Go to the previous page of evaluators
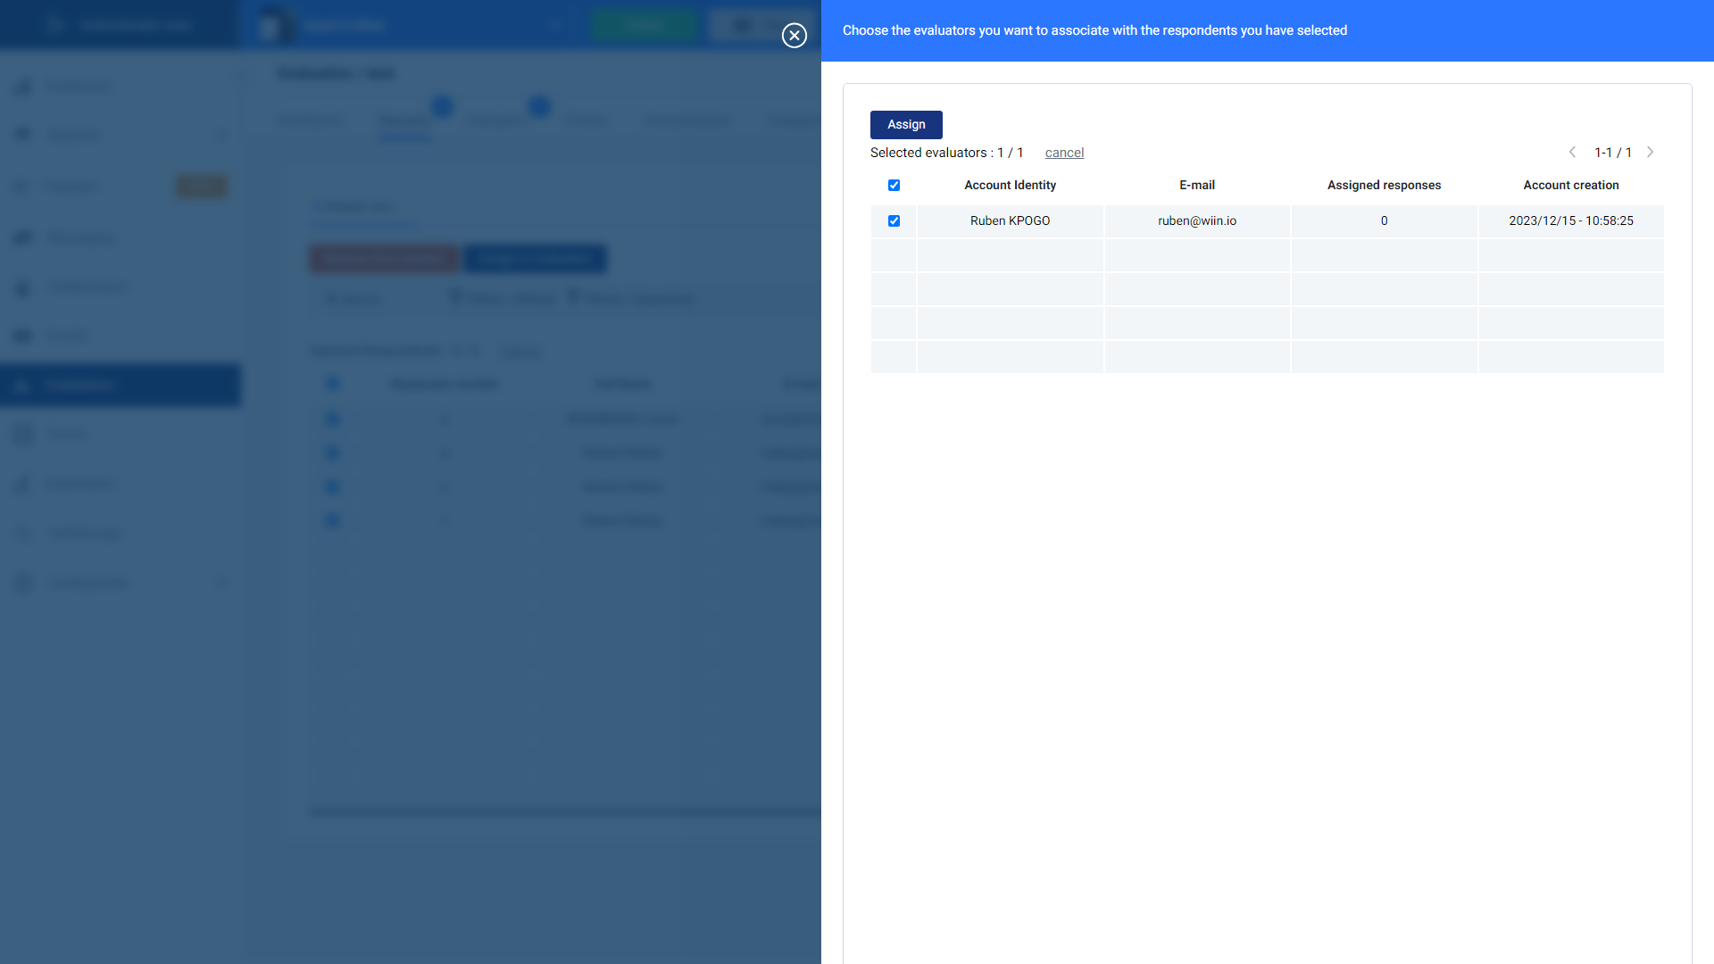The image size is (1714, 964). pos(1572,153)
